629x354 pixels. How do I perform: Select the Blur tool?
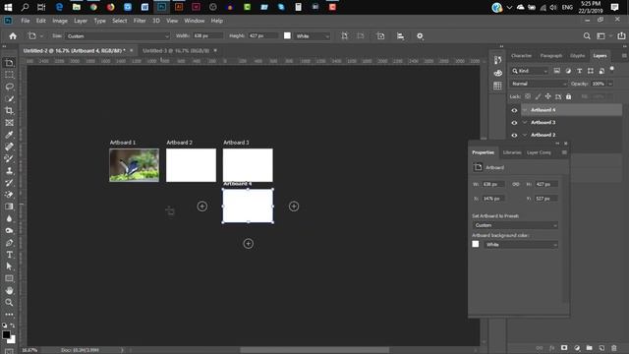9,218
